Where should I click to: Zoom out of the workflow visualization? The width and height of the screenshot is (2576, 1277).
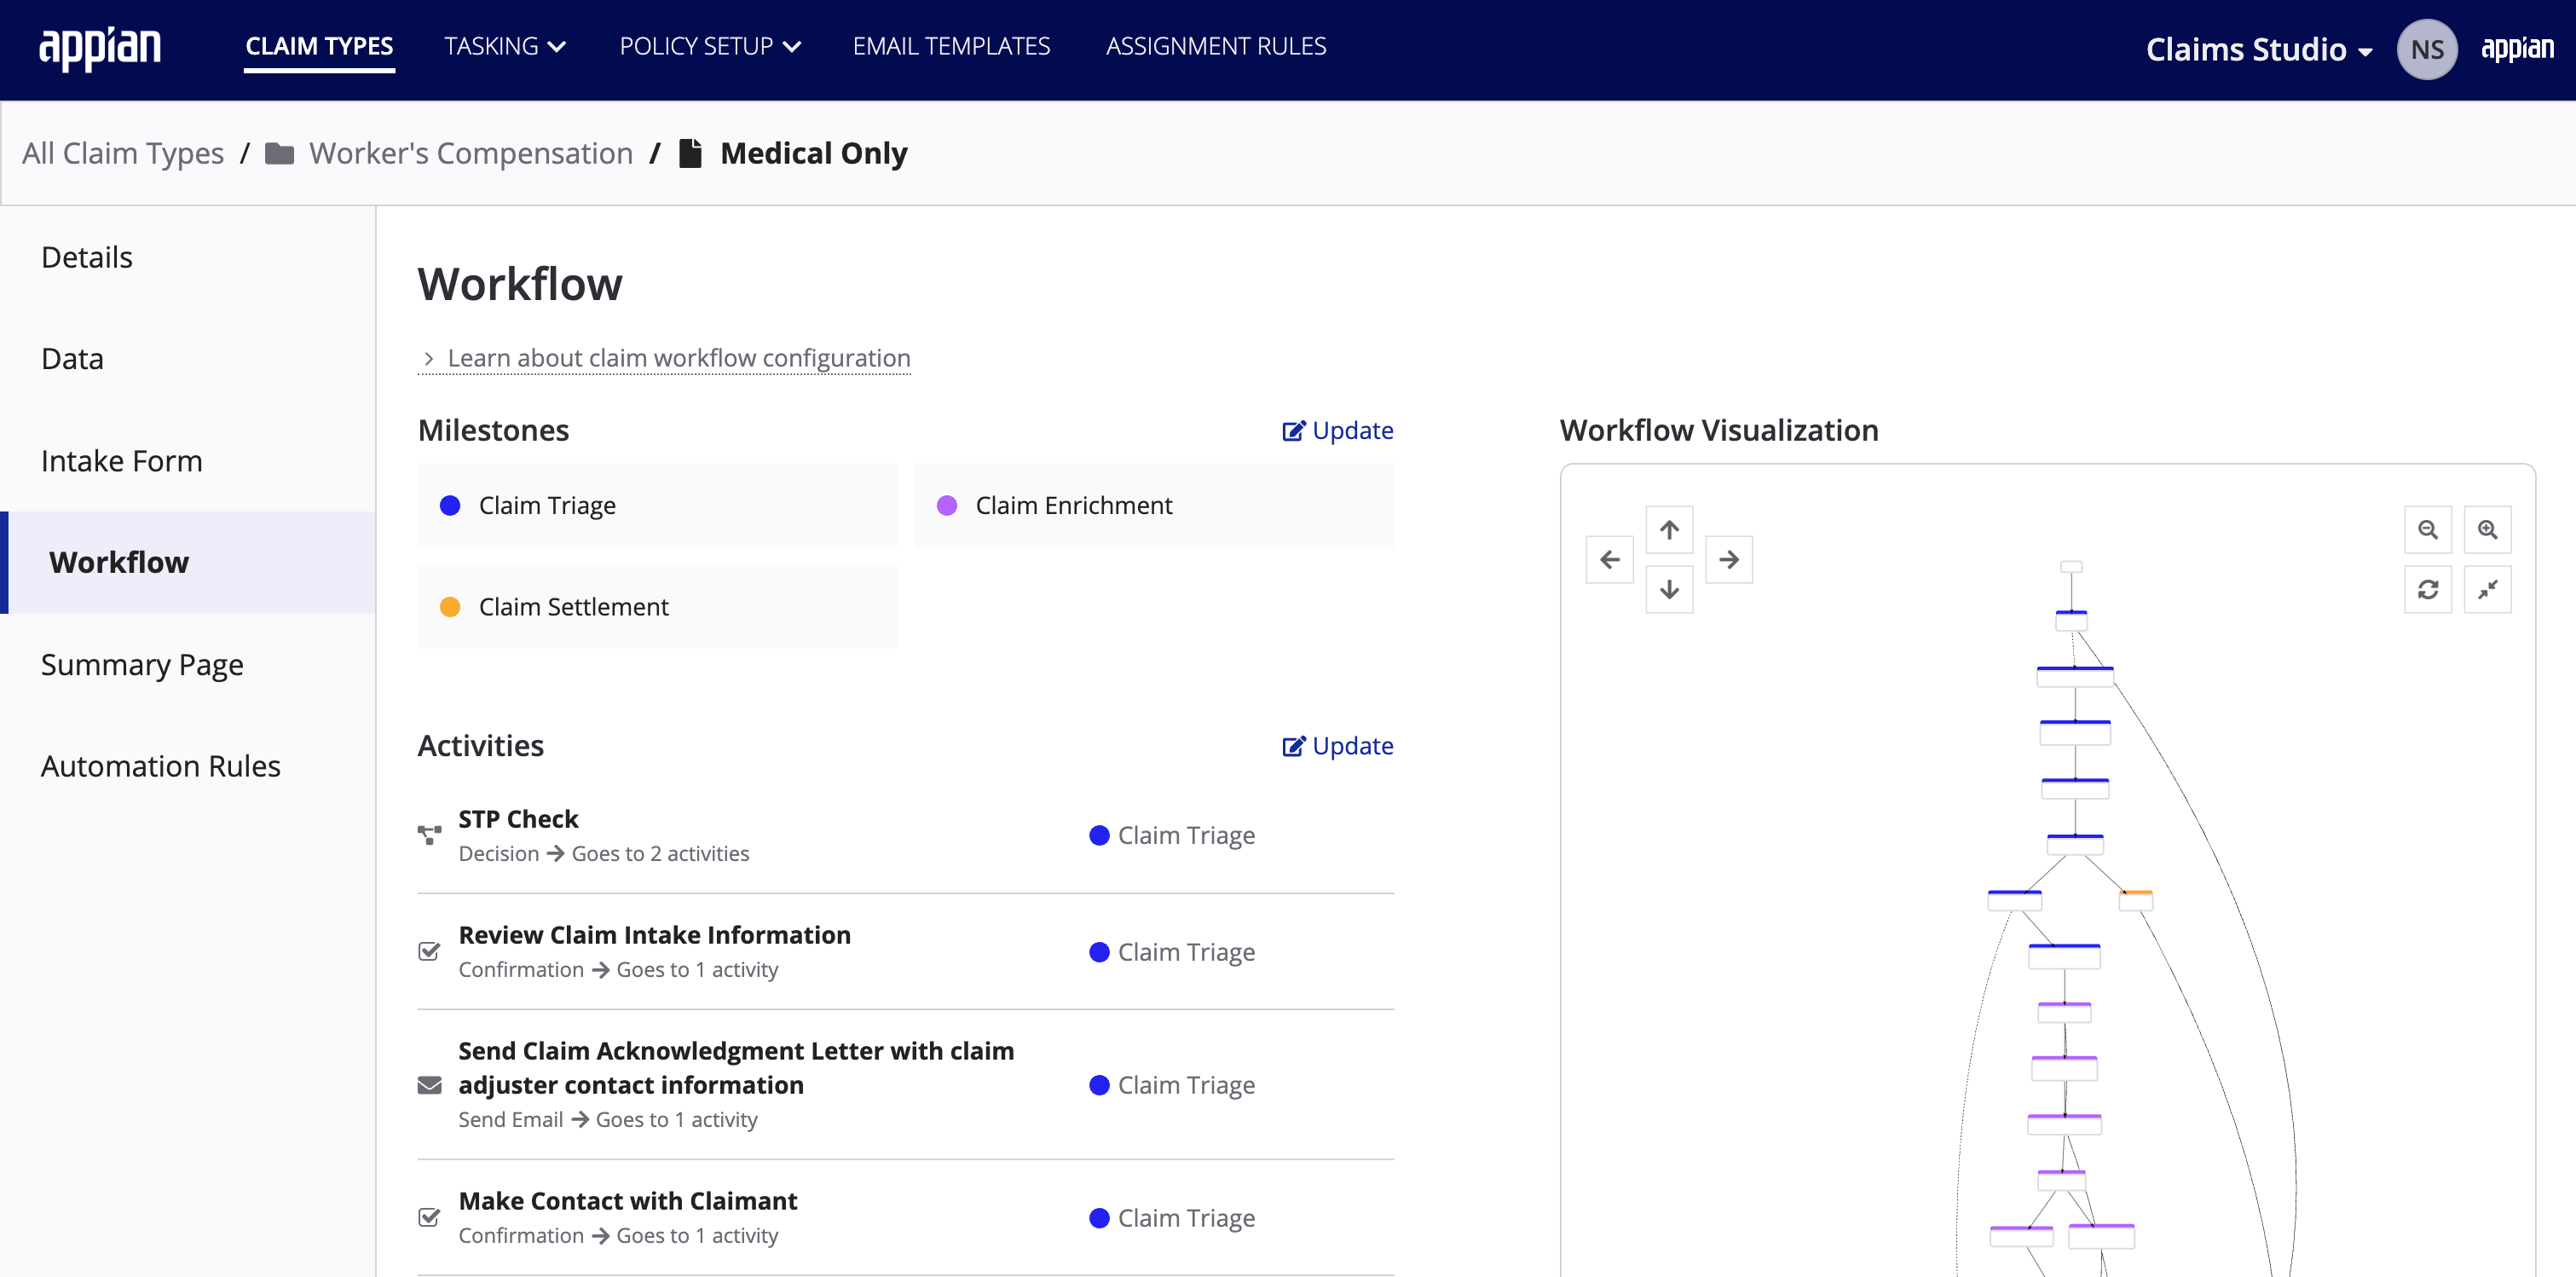coord(2428,529)
